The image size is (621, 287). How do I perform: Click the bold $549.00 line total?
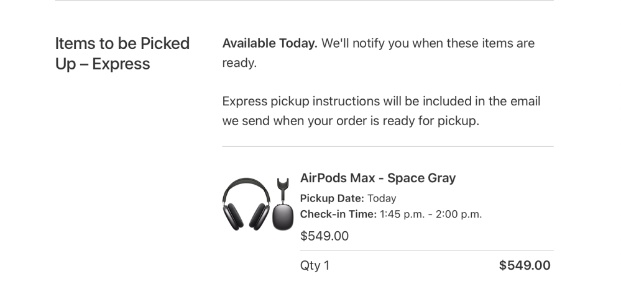(x=524, y=266)
